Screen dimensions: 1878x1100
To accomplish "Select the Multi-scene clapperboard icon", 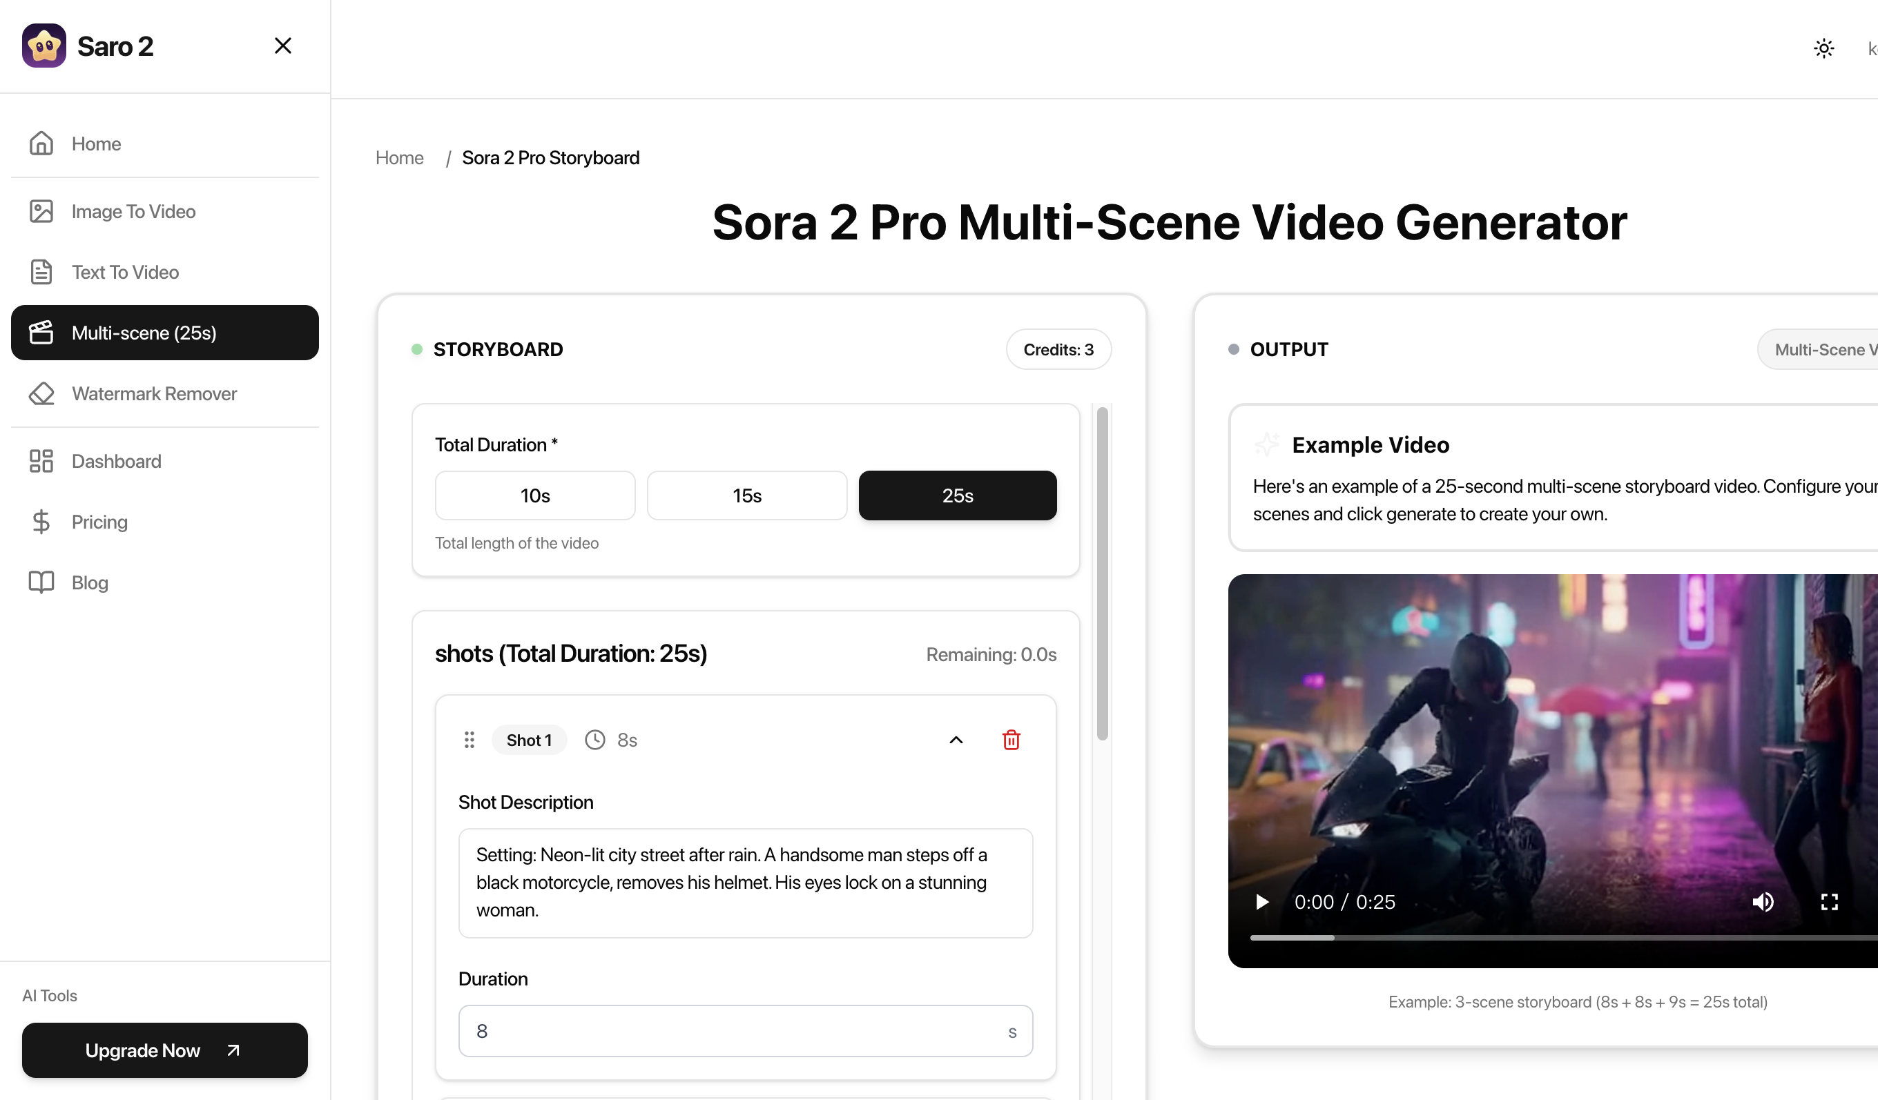I will point(41,333).
